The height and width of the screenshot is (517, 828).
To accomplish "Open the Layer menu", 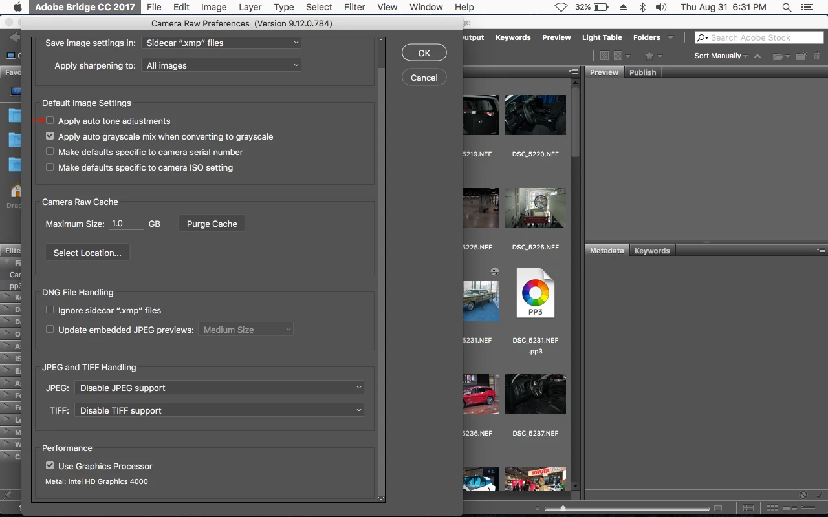I will click(x=250, y=7).
